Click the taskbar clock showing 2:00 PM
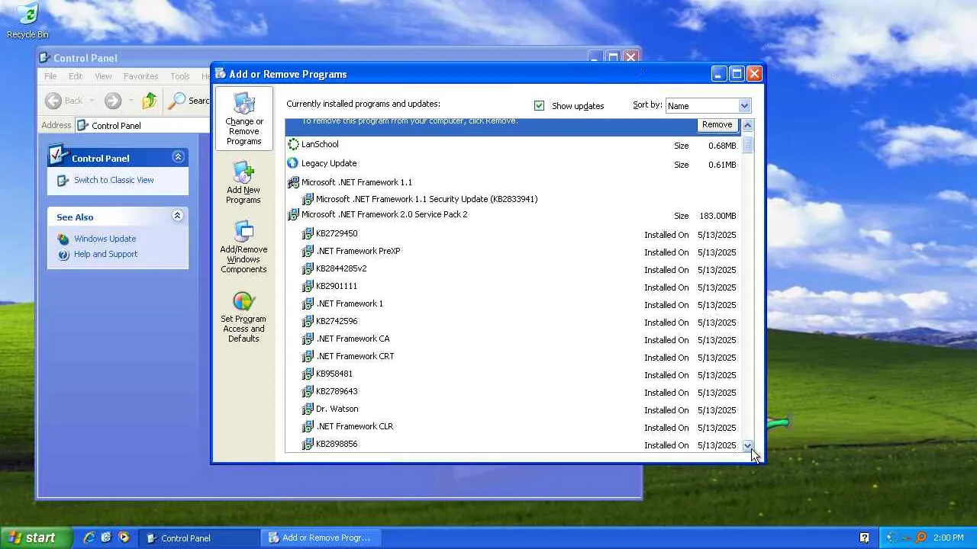This screenshot has width=977, height=549. (x=949, y=538)
